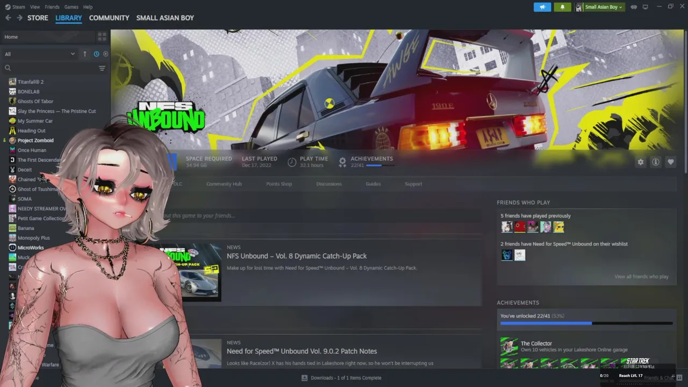Switch to the COMMUNITY tab
The image size is (688, 387).
(109, 18)
